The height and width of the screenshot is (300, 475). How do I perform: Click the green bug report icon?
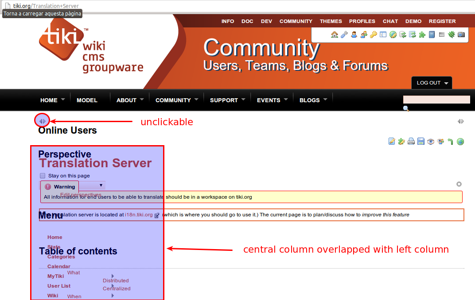coord(452,35)
